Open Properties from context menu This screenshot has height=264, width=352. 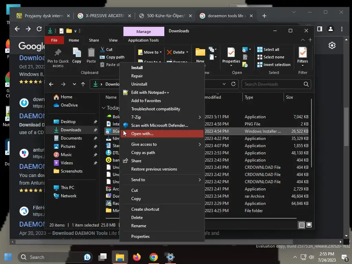click(x=162, y=236)
